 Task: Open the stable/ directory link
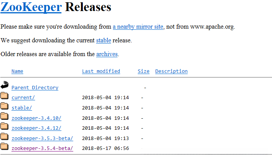21,108
